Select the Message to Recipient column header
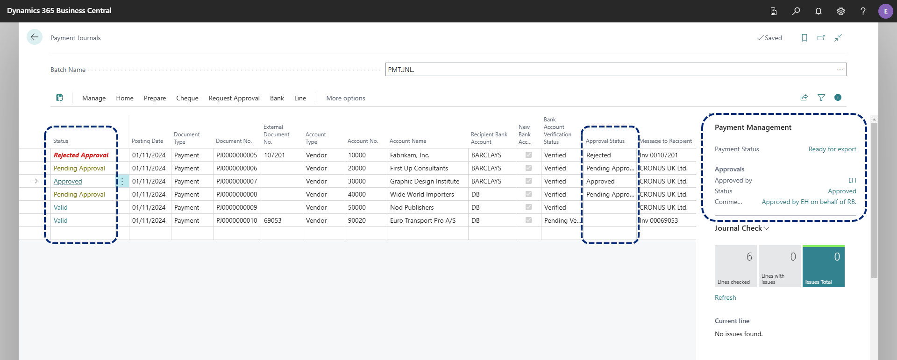The image size is (897, 360). [x=666, y=141]
